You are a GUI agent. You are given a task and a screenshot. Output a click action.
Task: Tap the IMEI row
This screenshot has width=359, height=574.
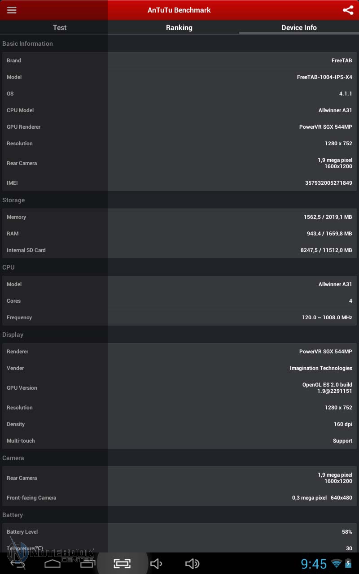click(179, 183)
